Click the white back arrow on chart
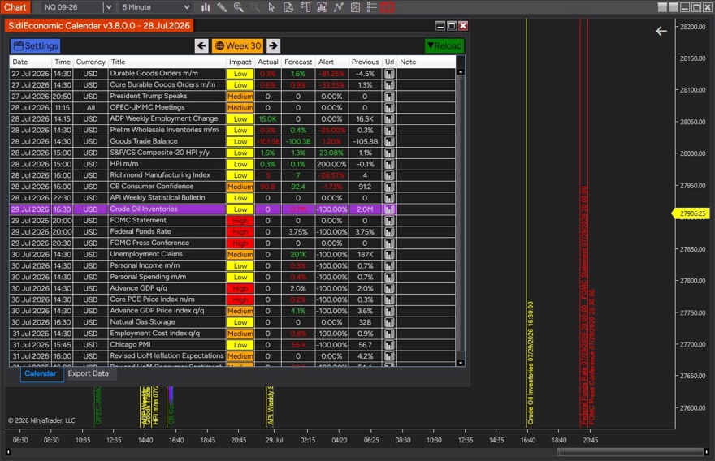The width and height of the screenshot is (715, 461). [661, 31]
